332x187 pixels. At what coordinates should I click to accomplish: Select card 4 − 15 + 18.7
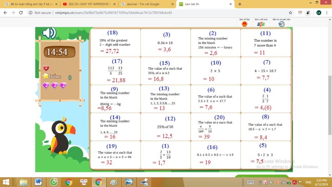click(x=266, y=71)
